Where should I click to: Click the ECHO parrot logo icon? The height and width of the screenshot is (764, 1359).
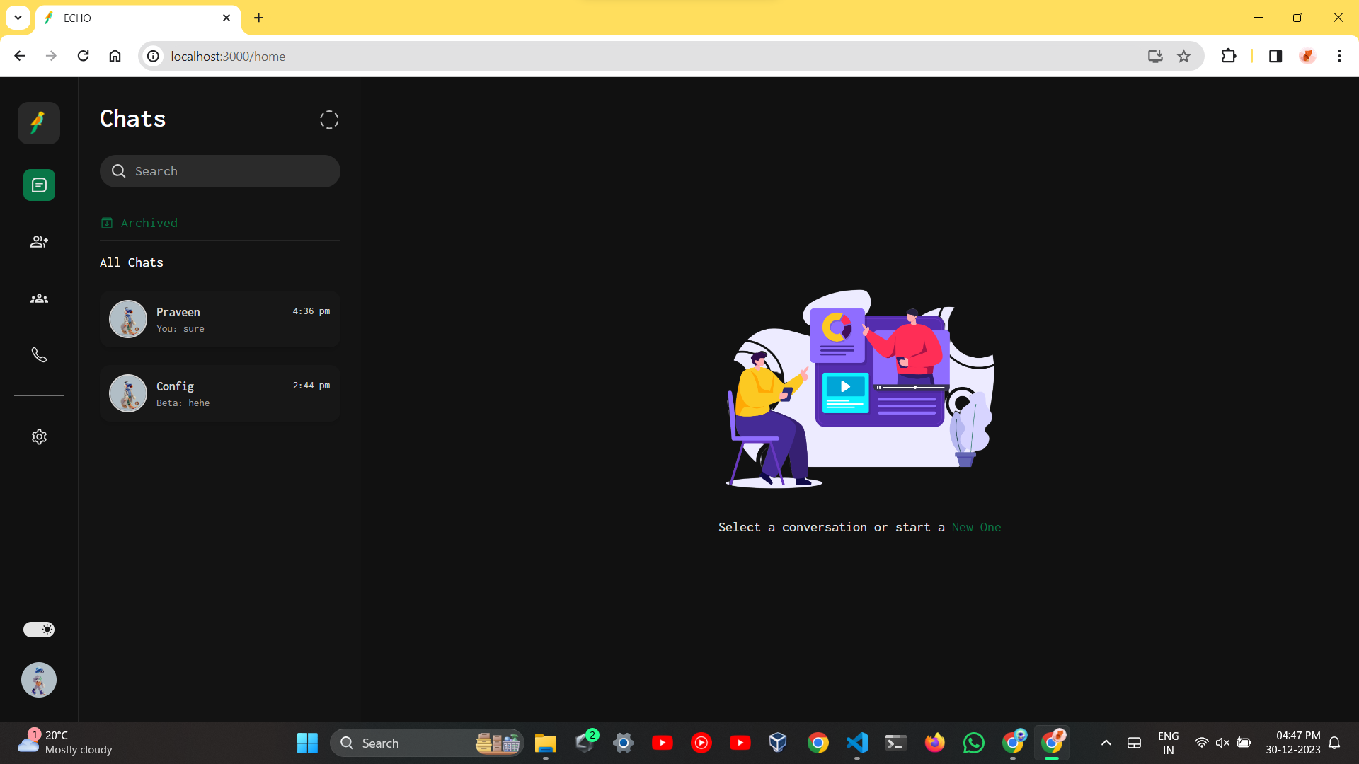pyautogui.click(x=39, y=123)
